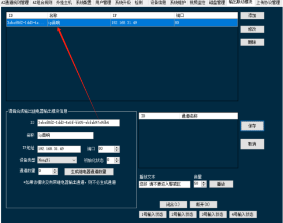This screenshot has height=223, width=283.
Task: Decrease the 端口 value with down arrow
Action: [x=117, y=151]
